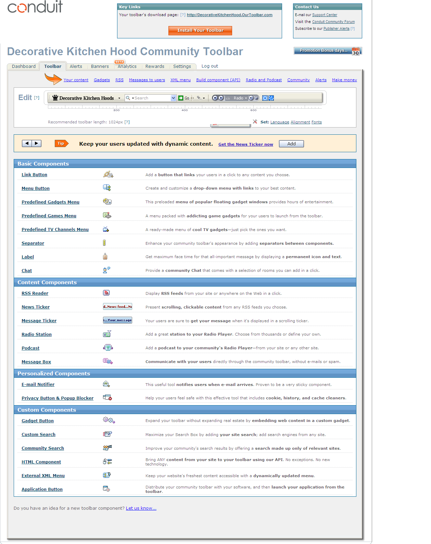This screenshot has height=544, width=431.
Task: Expand the Search box history dropdown
Action: (173, 98)
